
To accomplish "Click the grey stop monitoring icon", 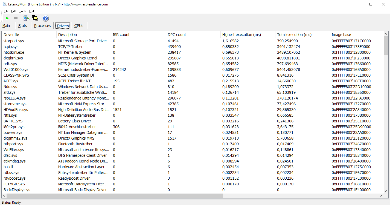I will tap(16, 18).
